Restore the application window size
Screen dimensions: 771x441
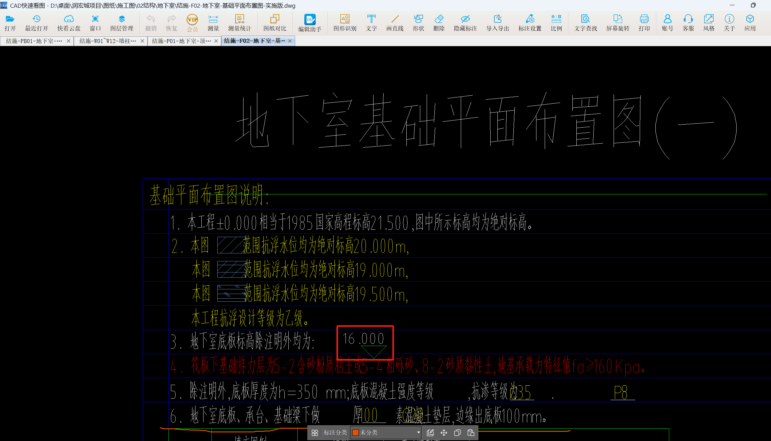753,5
